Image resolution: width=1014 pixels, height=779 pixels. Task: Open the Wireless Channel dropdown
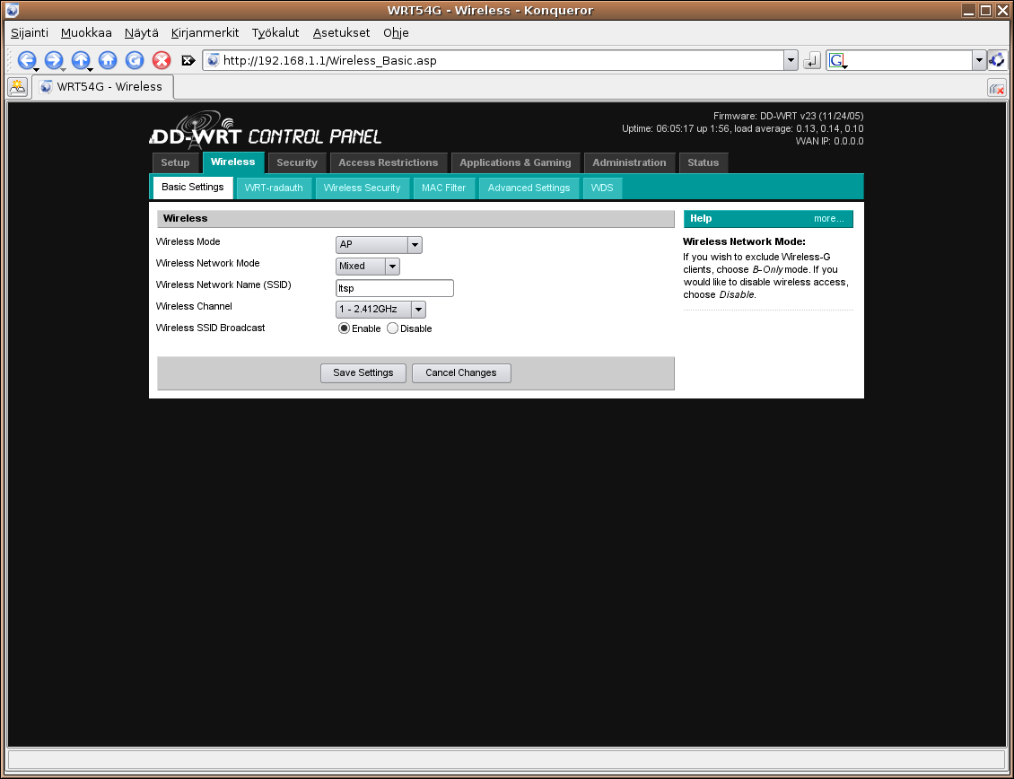(x=380, y=310)
